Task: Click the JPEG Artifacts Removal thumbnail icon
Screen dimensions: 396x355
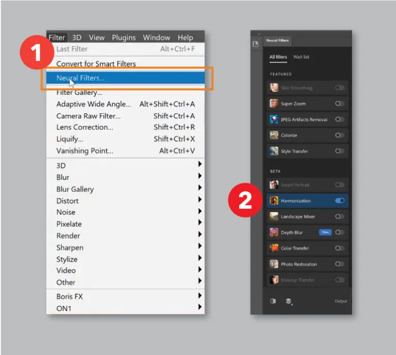Action: click(274, 120)
